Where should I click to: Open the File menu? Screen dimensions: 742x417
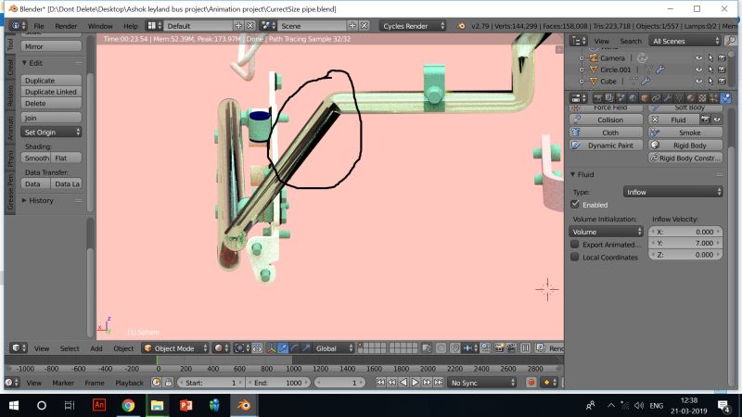click(x=39, y=26)
